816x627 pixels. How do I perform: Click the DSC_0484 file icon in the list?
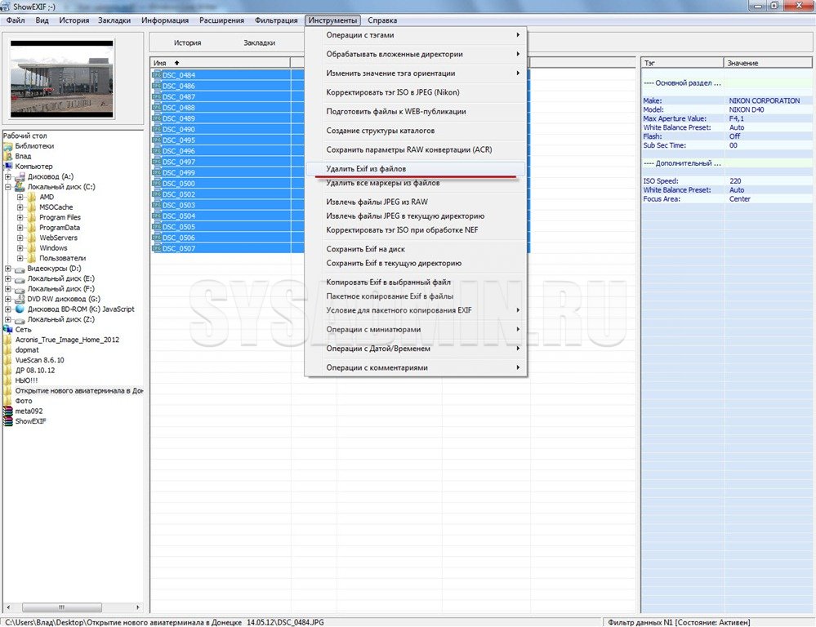(157, 75)
